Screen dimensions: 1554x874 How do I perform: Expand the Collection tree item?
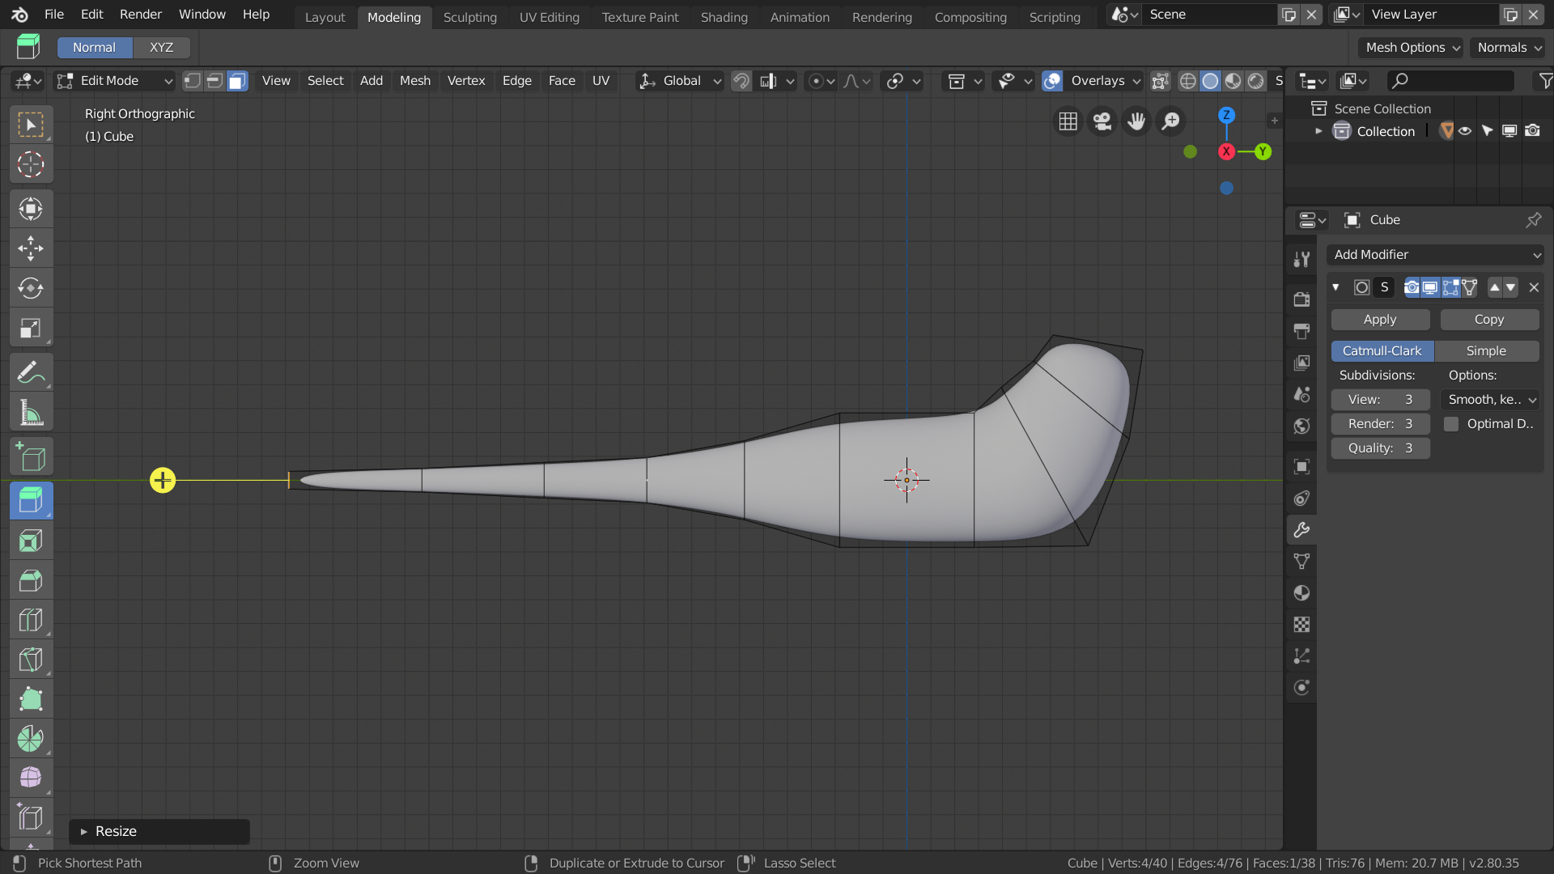(1318, 131)
